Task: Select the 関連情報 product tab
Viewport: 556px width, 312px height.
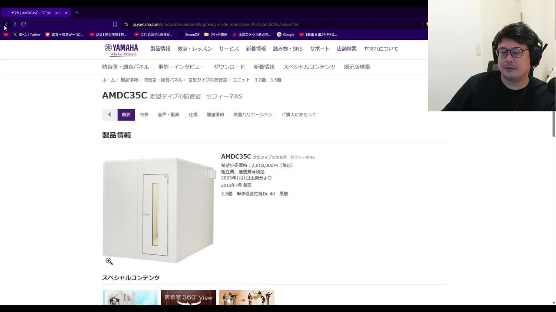Action: click(x=215, y=115)
